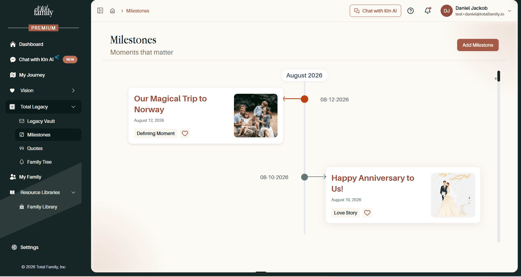
Task: Click the NEW badge beside Kin AI
Action: tap(70, 60)
